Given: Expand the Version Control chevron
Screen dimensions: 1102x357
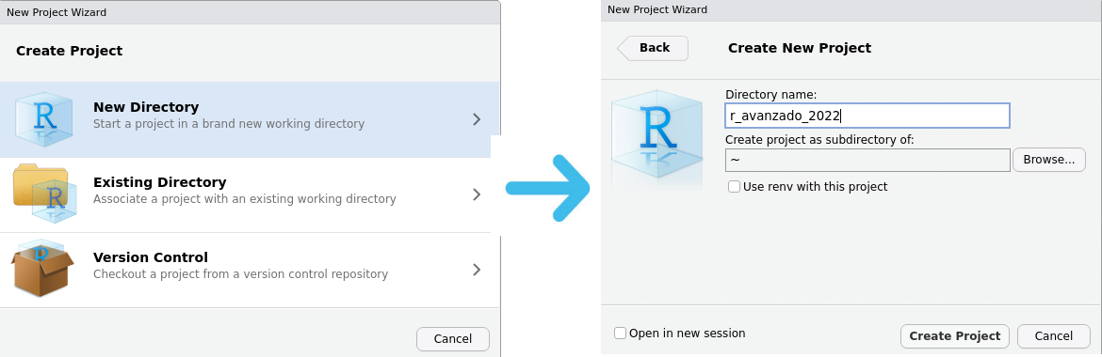Looking at the screenshot, I should (x=477, y=270).
